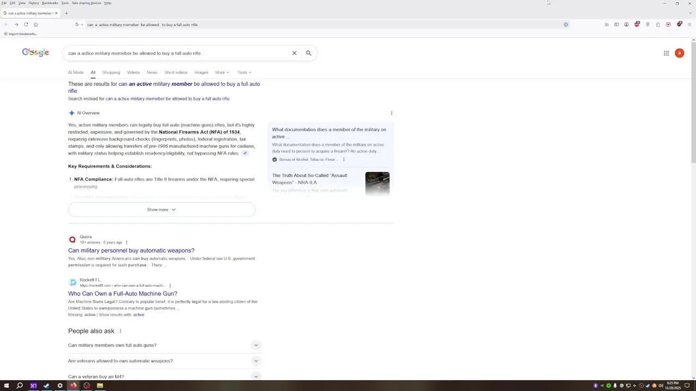Expand 'Are veterans allowed to own automatic weapons?'
Image resolution: width=696 pixels, height=391 pixels.
tap(165, 361)
